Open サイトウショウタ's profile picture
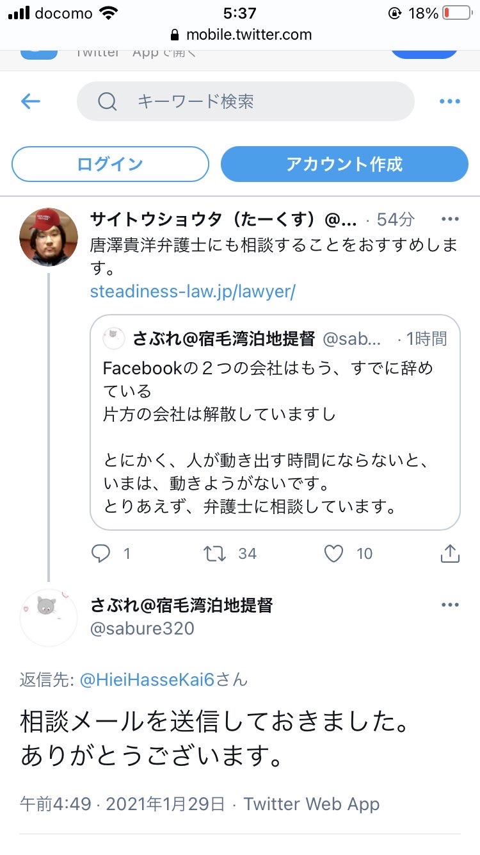Viewport: 480px width, 855px height. (x=49, y=237)
